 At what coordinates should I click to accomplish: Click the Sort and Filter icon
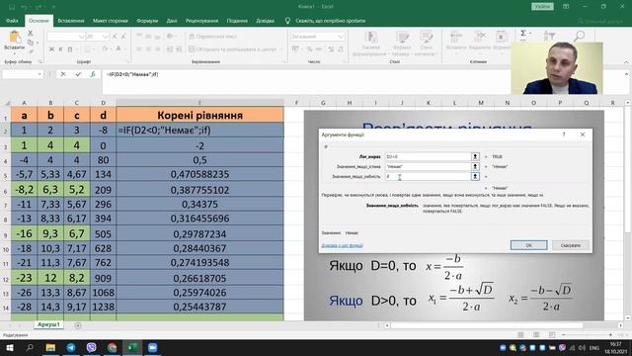(549, 37)
